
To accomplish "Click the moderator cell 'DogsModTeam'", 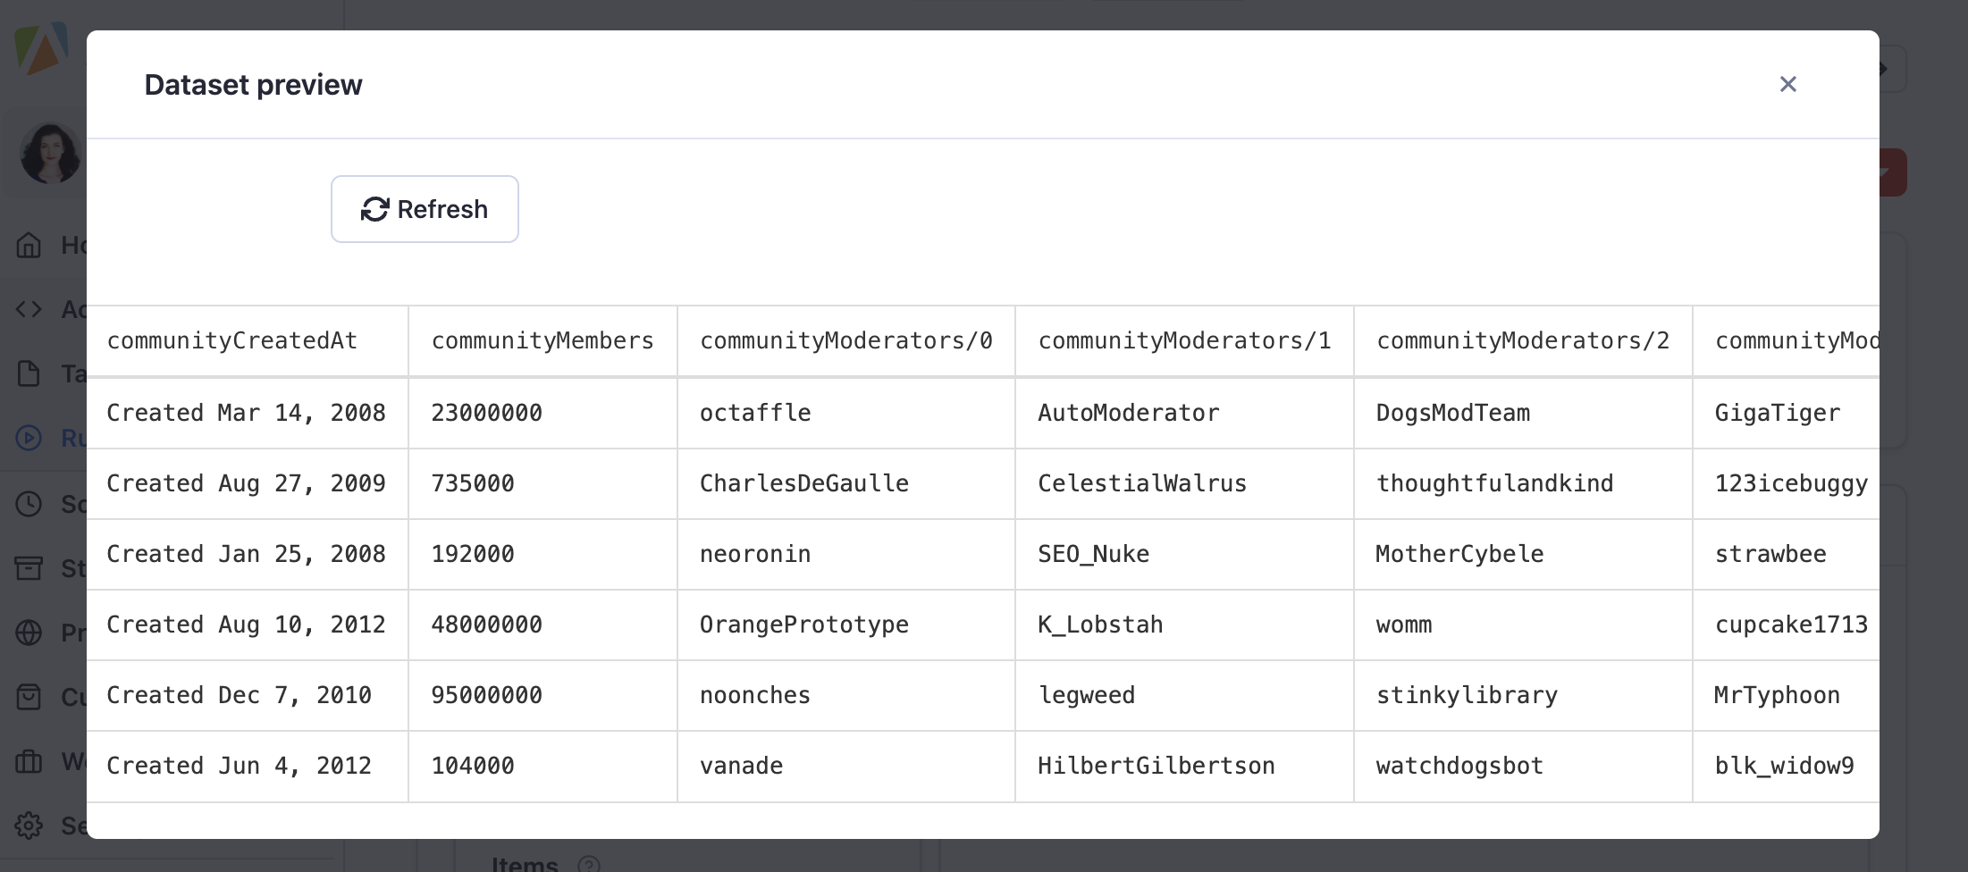I will point(1523,413).
